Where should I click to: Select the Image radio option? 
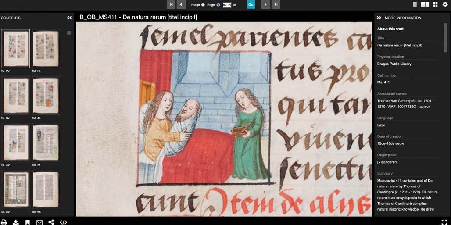coord(203,5)
